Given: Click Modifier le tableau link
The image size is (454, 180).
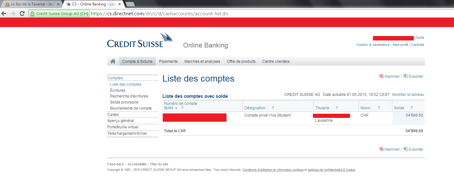Looking at the screenshot, I should (x=408, y=95).
